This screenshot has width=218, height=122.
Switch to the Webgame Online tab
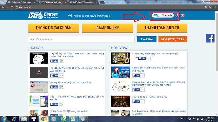(x=21, y=2)
